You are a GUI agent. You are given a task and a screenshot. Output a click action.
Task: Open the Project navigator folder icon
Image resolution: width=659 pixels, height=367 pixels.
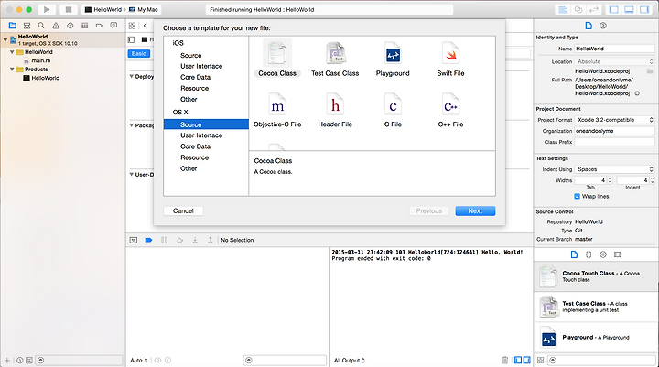[13, 26]
